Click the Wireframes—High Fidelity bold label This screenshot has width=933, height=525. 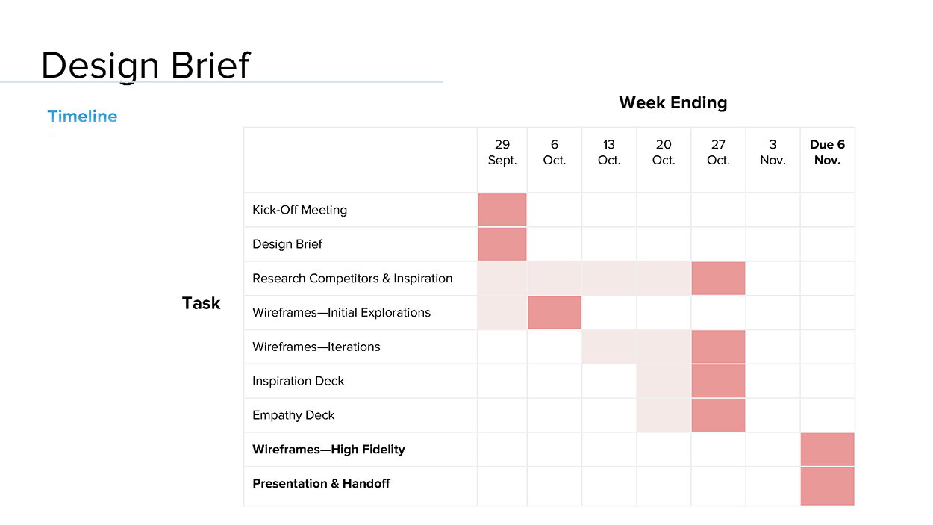[328, 450]
